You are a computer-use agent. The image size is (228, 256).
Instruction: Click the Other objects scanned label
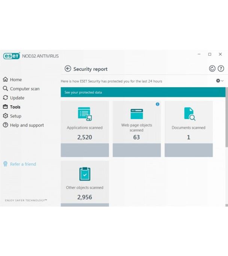tap(85, 188)
